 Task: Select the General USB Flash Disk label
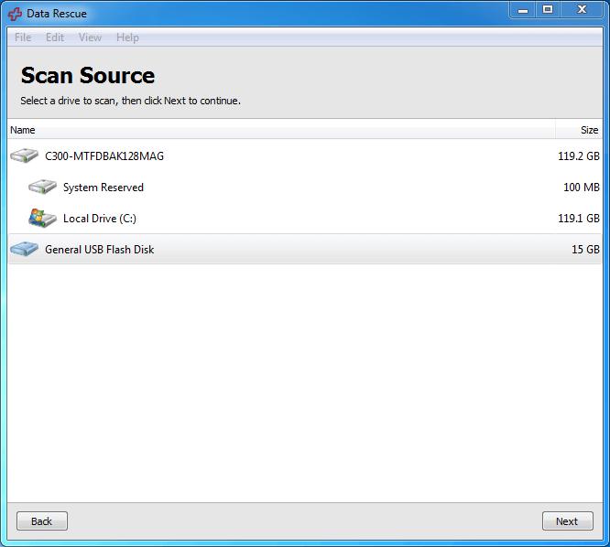100,250
